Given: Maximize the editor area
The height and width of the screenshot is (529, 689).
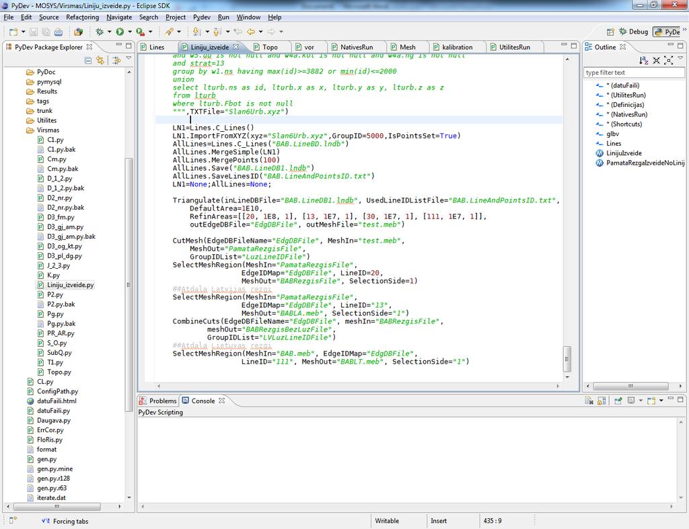Looking at the screenshot, I should tap(573, 45).
